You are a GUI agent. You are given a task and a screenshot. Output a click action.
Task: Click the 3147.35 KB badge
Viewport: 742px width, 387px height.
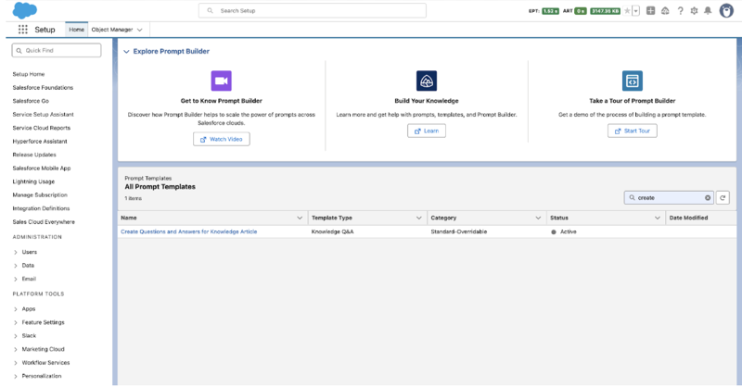click(605, 11)
